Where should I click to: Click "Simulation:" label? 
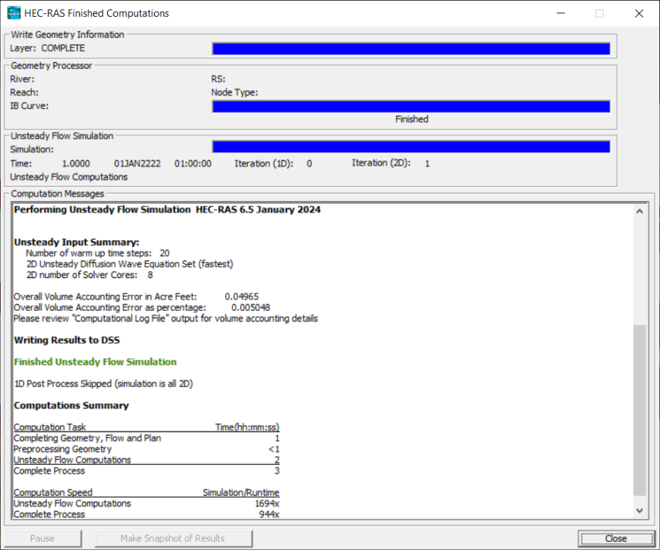tap(32, 150)
